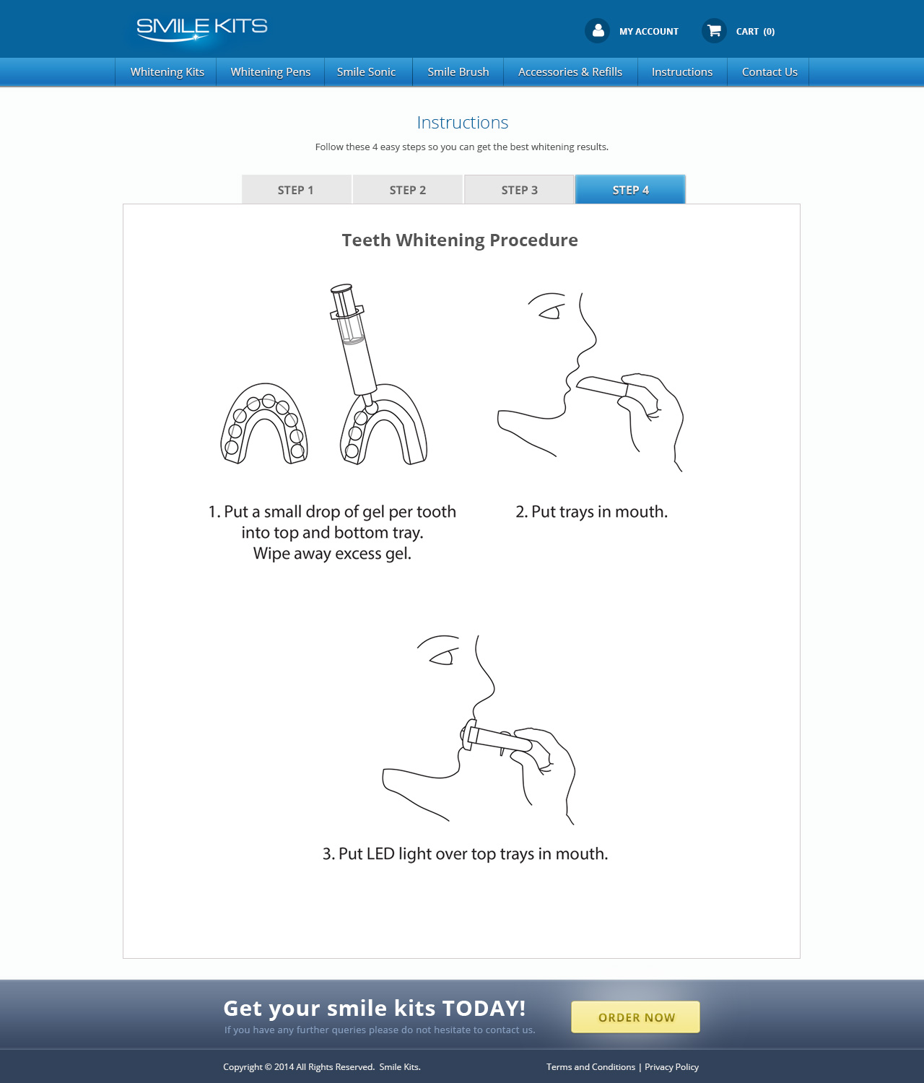Open Privacy Policy link

coord(671,1067)
